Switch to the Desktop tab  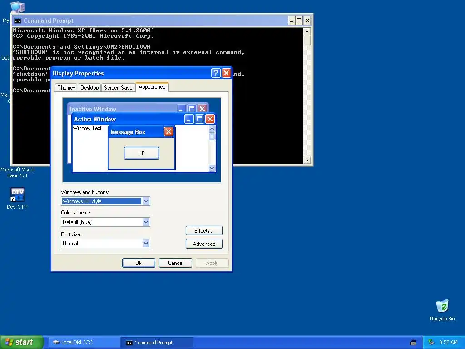pos(89,88)
